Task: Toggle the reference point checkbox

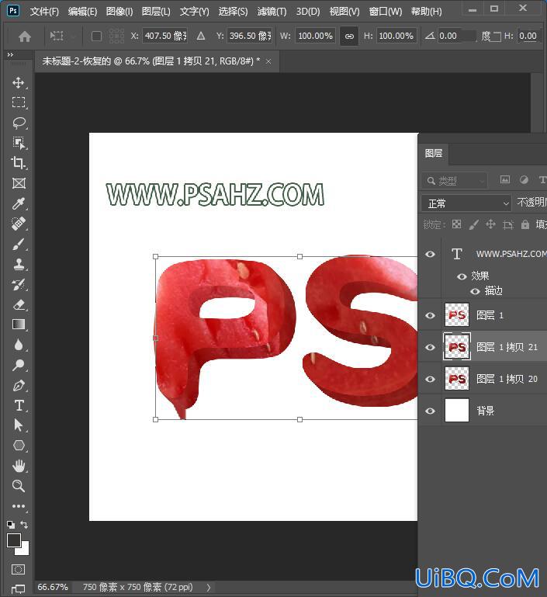Action: (x=97, y=36)
